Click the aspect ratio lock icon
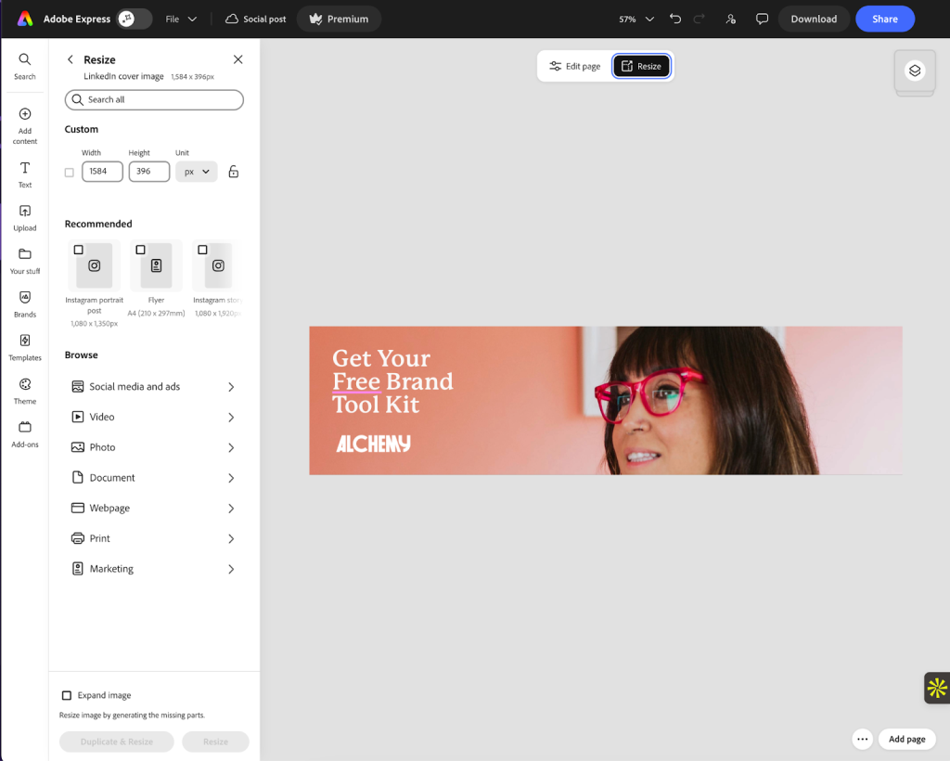The width and height of the screenshot is (950, 761). [x=233, y=172]
